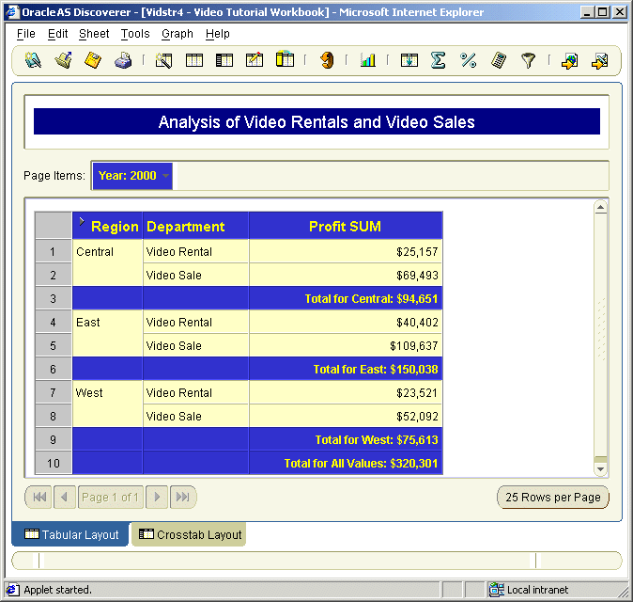633x602 pixels.
Task: Click the print worksheet icon
Action: pos(123,60)
